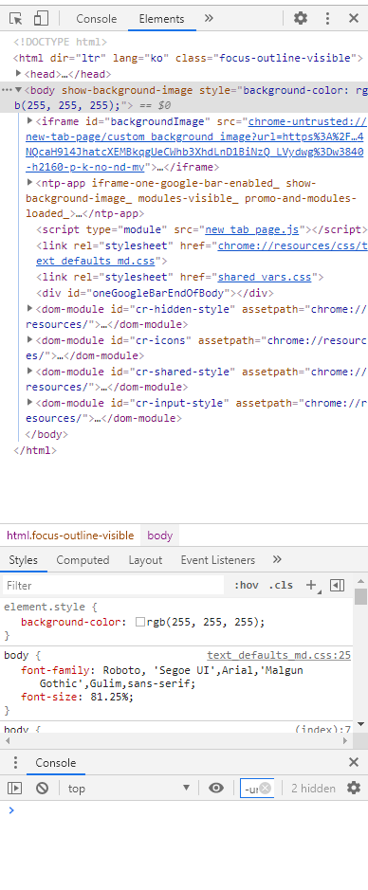Activate the inspect element picker icon
Screen dimensions: 368x890
[16, 18]
